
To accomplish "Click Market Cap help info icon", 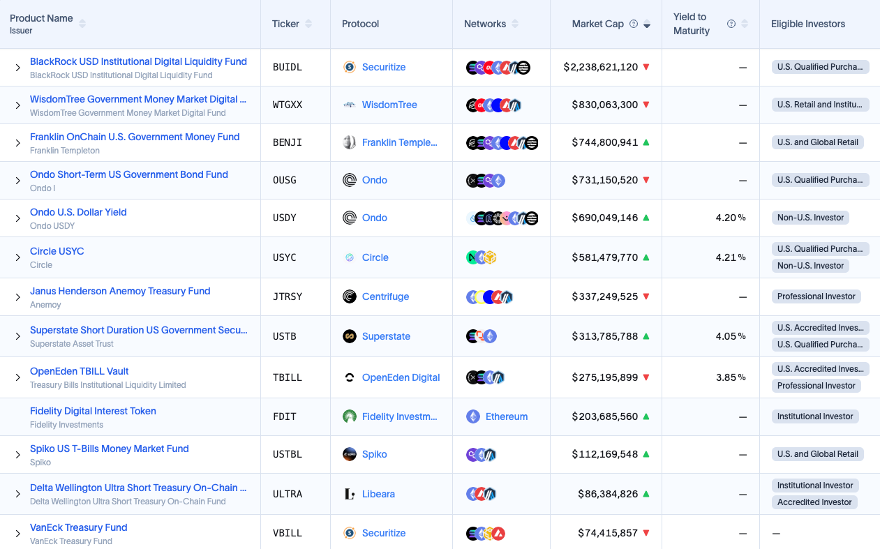I will click(634, 24).
